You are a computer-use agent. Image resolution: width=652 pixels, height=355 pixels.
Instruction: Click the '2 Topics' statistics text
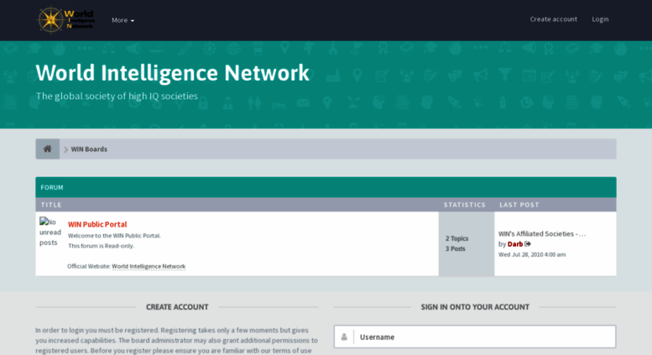(457, 238)
